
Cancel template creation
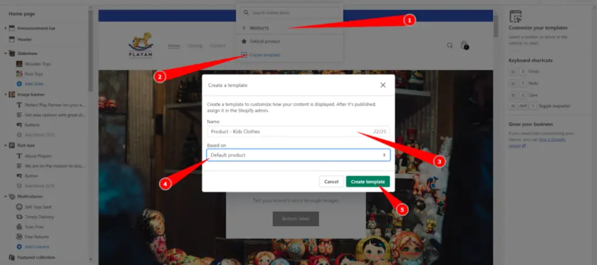point(331,182)
